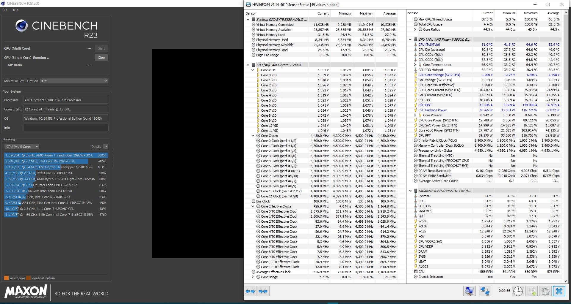Select the Thermal Throttling (HTC) row
Image resolution: width=571 pixels, height=304 pixels.
[484, 156]
